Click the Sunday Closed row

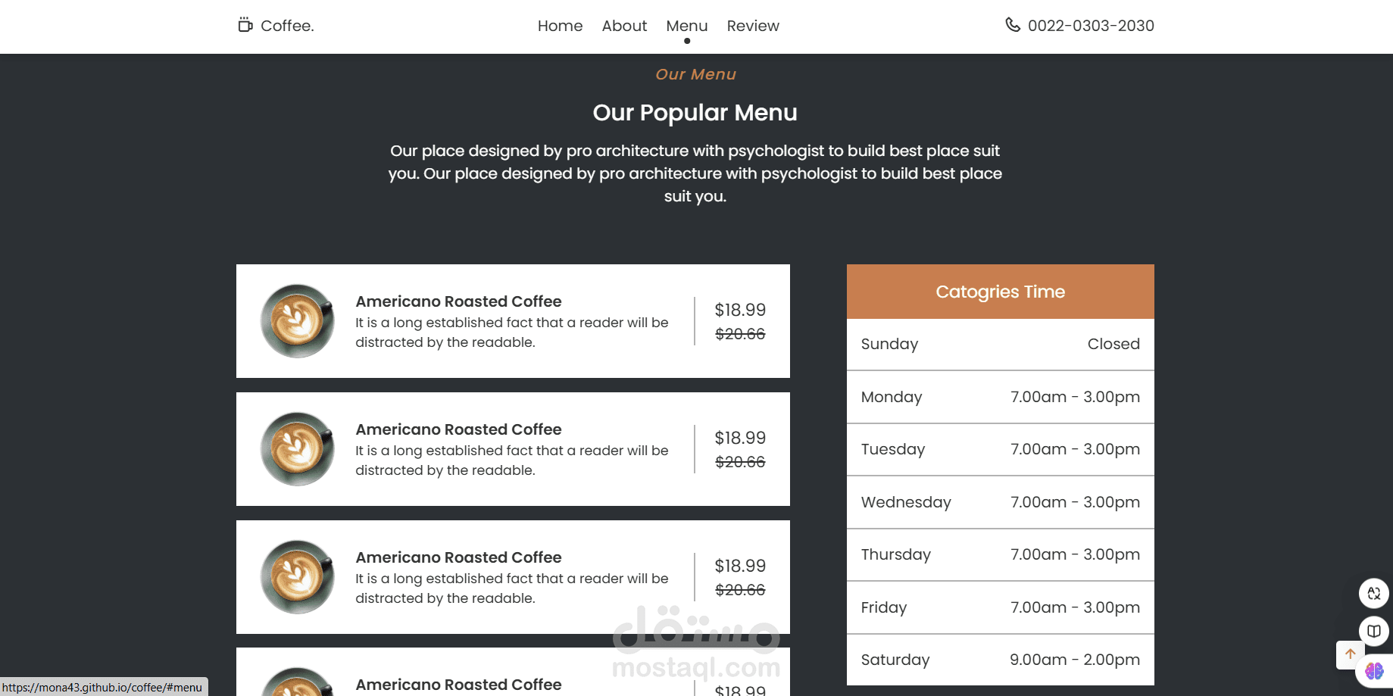click(1000, 344)
